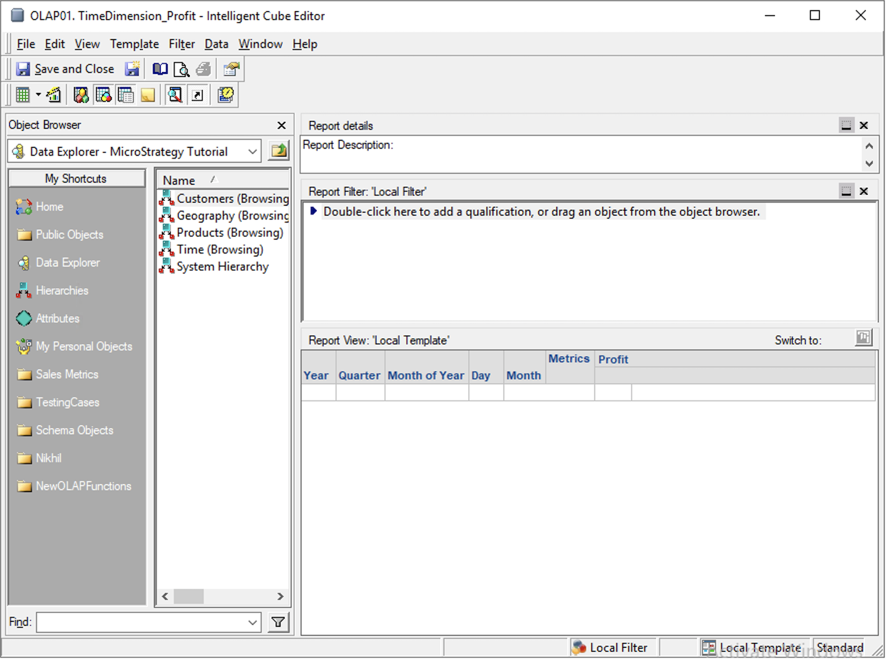887x659 pixels.
Task: Select the Graph view icon
Action: point(54,94)
